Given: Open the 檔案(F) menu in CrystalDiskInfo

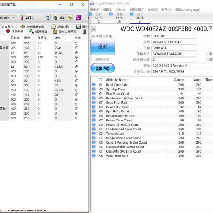Looking at the screenshot, I should coord(95,9).
